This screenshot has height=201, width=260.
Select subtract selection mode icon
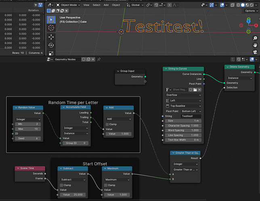[x=58, y=11]
